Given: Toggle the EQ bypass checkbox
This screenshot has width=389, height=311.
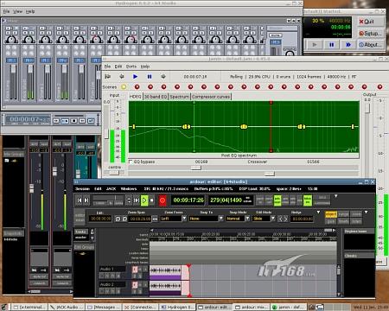Looking at the screenshot, I should pos(131,162).
